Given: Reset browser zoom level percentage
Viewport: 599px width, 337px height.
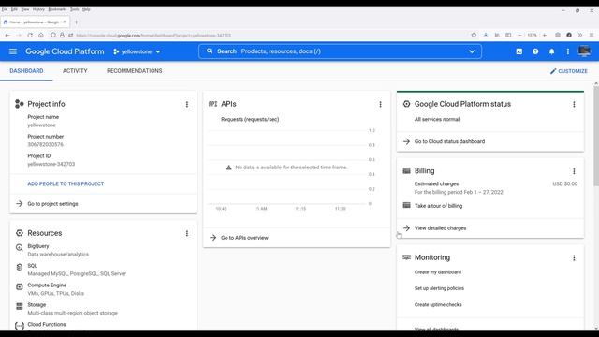Looking at the screenshot, I should coord(532,36).
